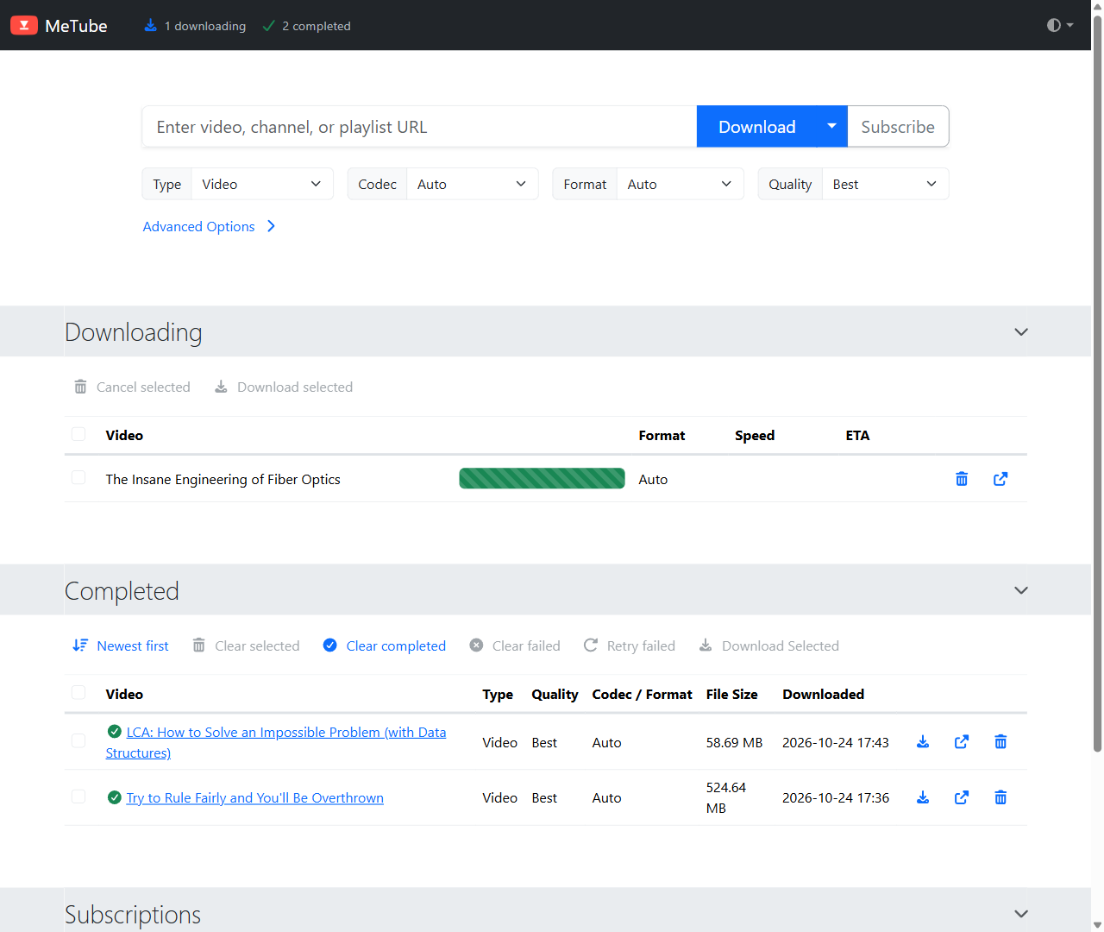Delete the LCA video entry
Screen dimensions: 1104x932
(x=1000, y=742)
